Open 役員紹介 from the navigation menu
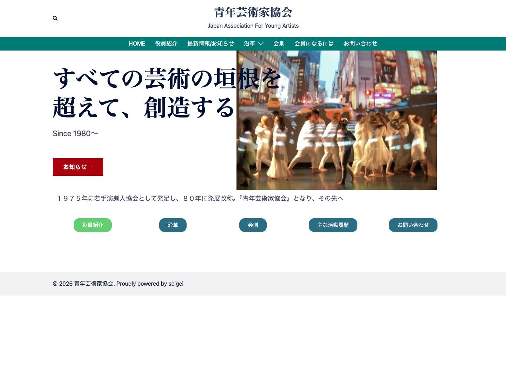Screen dimensions: 506x379 pyautogui.click(x=166, y=44)
